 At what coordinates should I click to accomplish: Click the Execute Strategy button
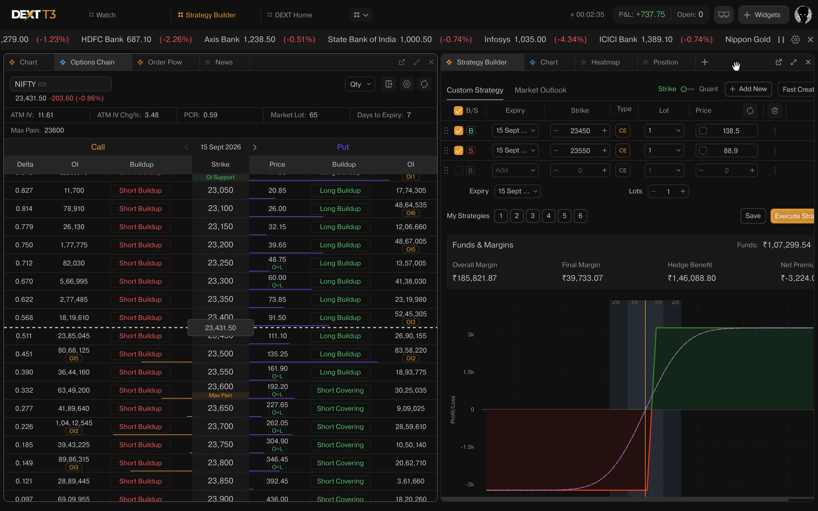click(x=792, y=216)
